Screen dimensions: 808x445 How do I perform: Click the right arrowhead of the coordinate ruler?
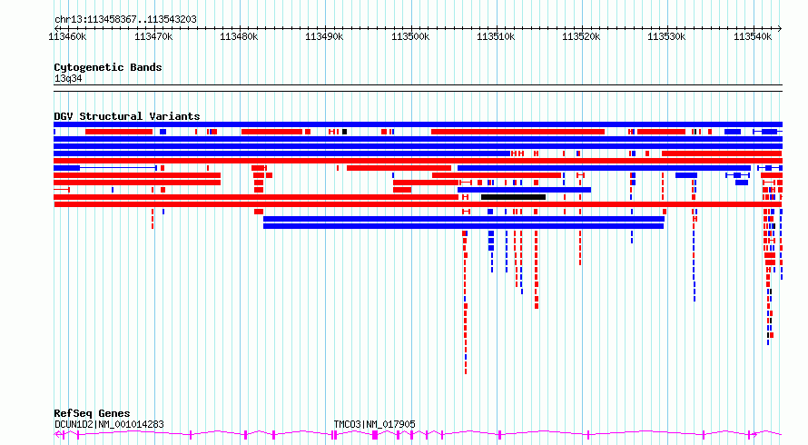780,28
